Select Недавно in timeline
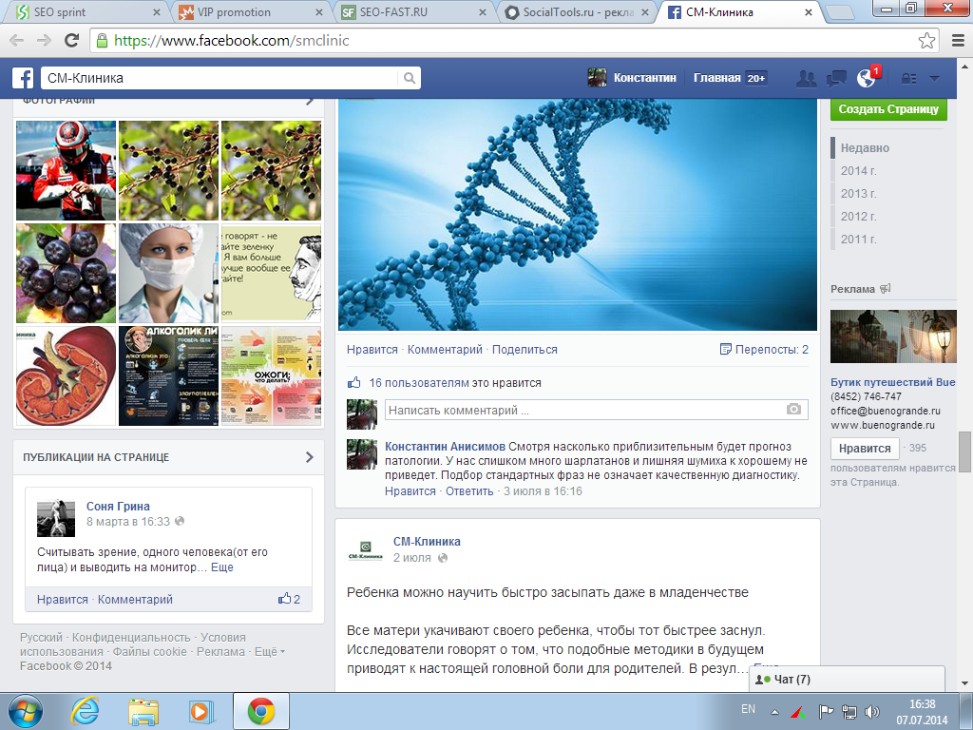This screenshot has width=973, height=730. click(x=865, y=147)
